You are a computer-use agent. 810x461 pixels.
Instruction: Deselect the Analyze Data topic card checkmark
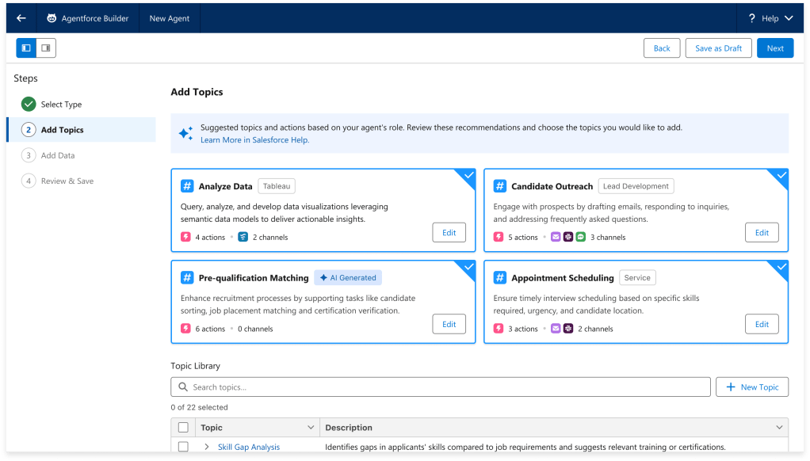tap(468, 175)
